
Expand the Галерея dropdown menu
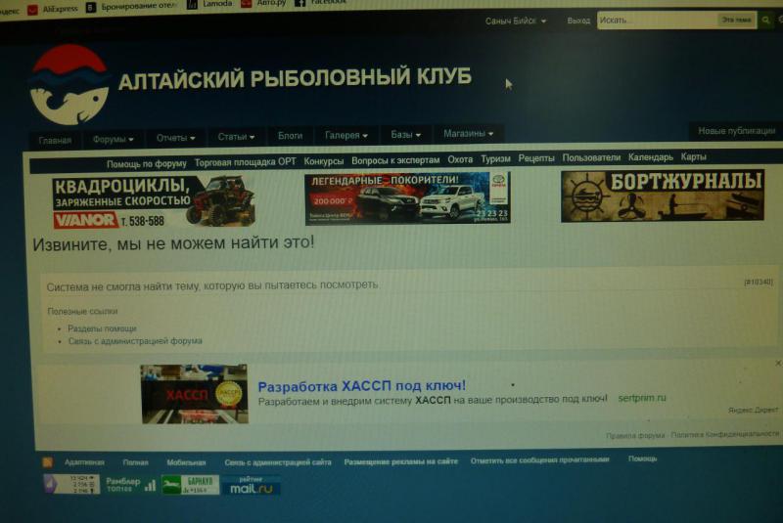coord(346,136)
